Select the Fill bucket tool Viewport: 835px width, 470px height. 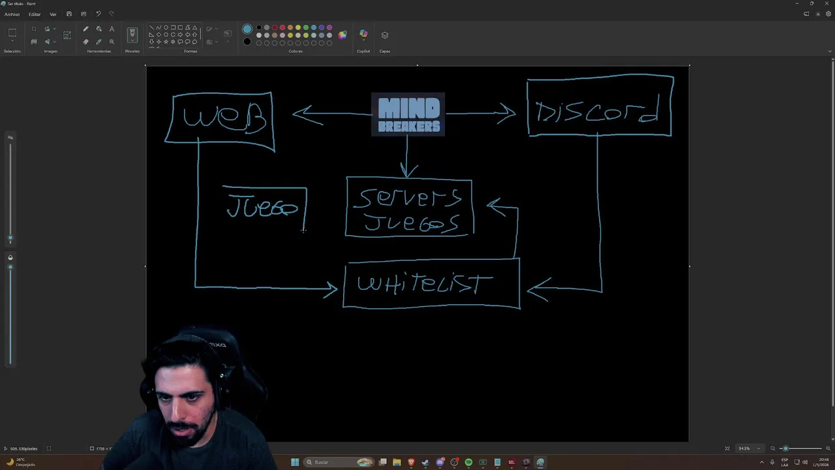(99, 29)
